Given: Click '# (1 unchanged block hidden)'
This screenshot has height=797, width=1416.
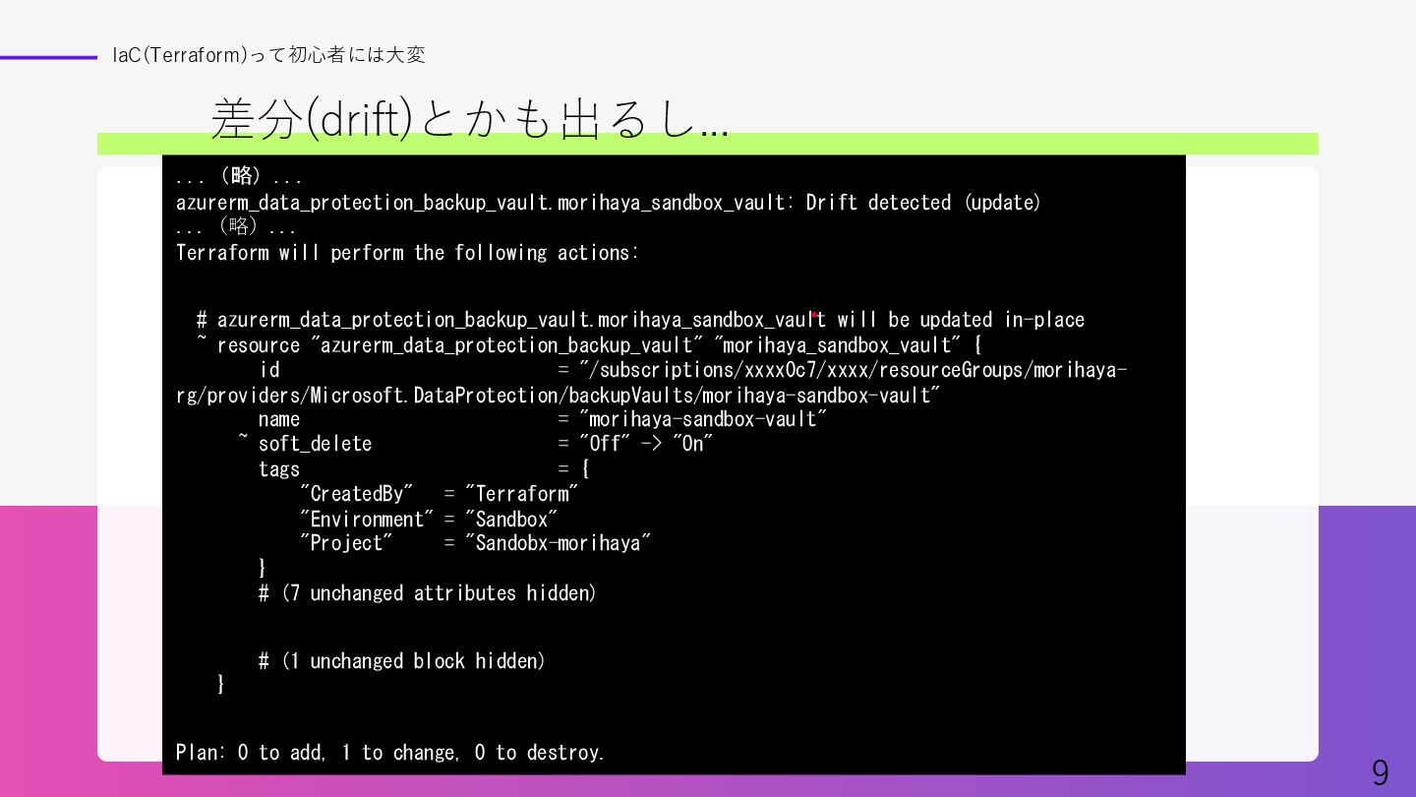Looking at the screenshot, I should point(402,661).
